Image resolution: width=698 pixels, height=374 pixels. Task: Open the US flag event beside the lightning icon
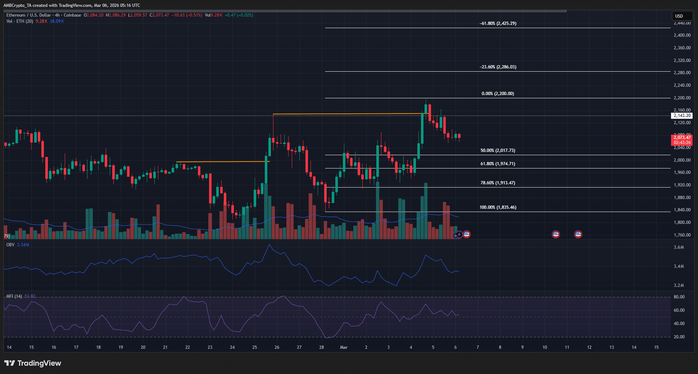click(466, 234)
